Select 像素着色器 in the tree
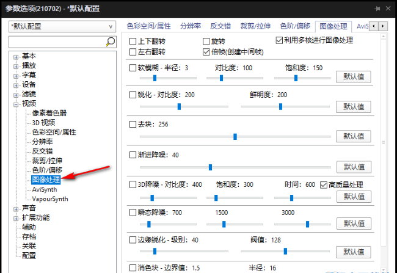Viewport: 397px width, 273px height. pos(49,113)
